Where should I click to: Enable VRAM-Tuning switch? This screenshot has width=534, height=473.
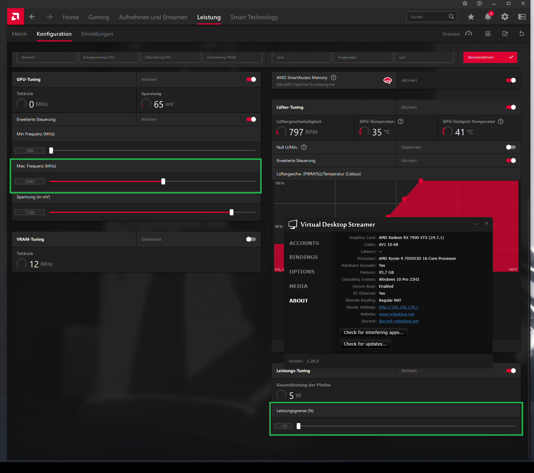(x=251, y=239)
